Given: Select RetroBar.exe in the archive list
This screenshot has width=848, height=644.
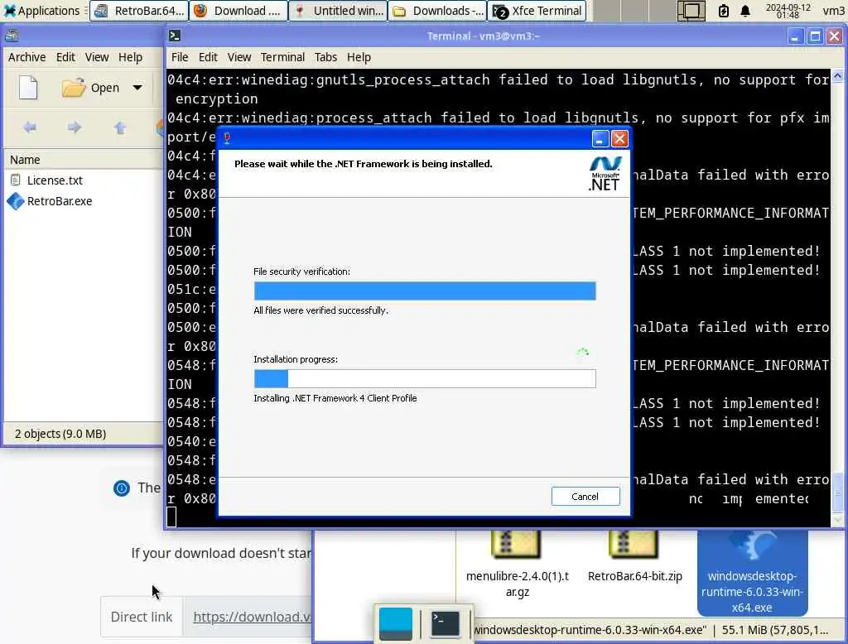Looking at the screenshot, I should [x=60, y=201].
